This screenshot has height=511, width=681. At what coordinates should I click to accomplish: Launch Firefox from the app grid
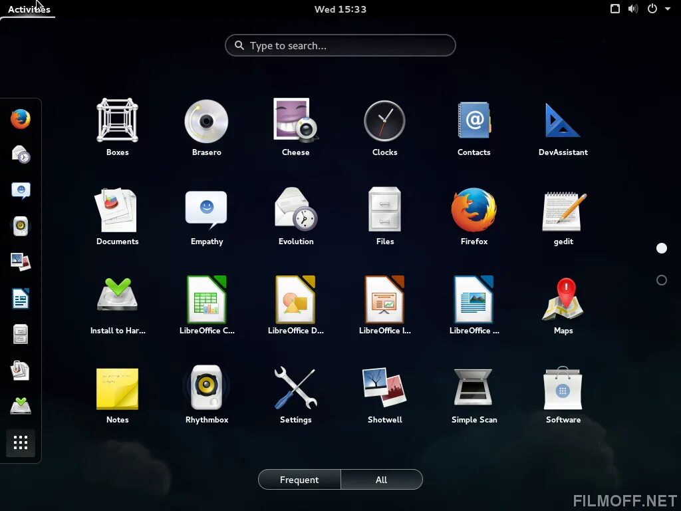click(474, 216)
